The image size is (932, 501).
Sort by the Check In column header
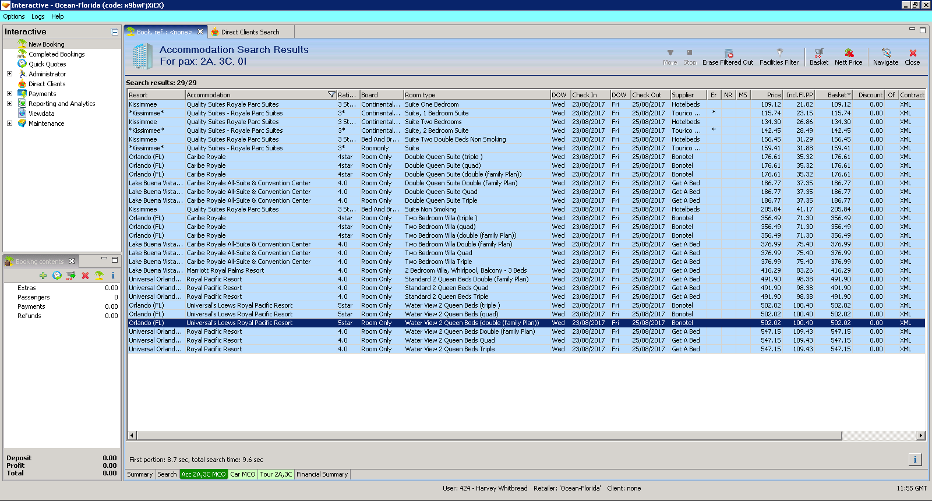coord(590,95)
